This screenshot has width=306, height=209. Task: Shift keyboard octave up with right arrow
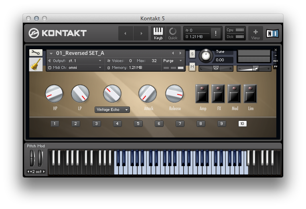click(44, 172)
